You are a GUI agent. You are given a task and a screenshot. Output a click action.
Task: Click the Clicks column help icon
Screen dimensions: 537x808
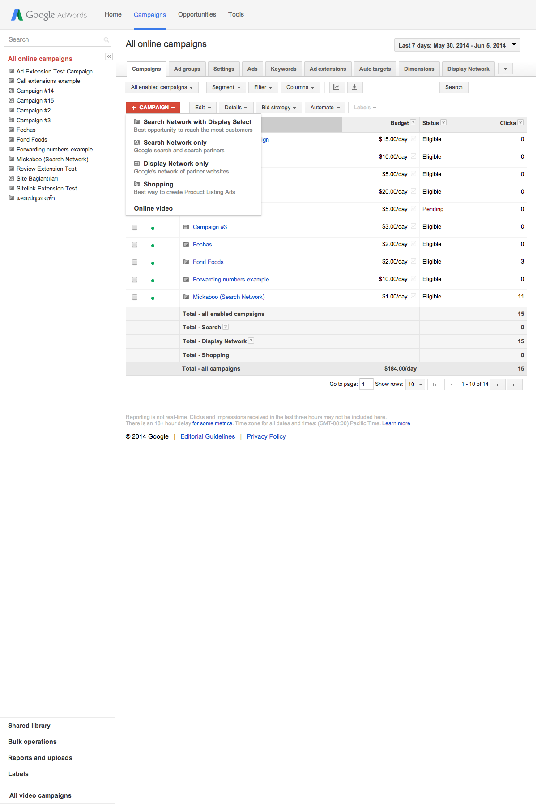pos(520,123)
